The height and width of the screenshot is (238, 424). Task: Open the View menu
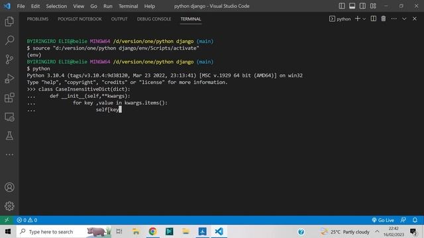[x=78, y=6]
